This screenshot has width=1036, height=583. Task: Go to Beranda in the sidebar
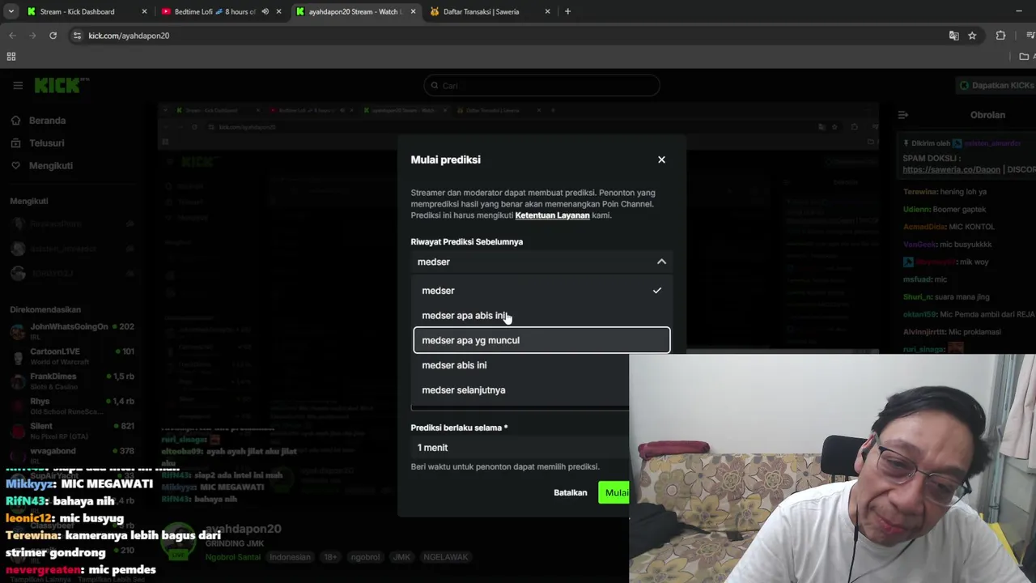(47, 121)
